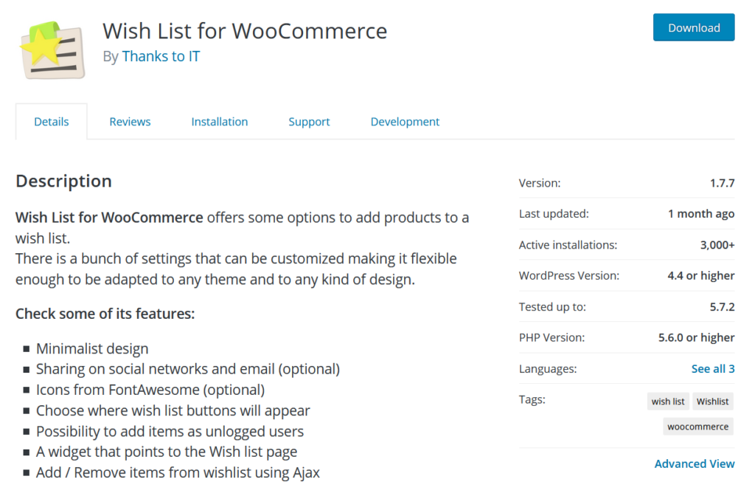
Task: Click the '1 month ago' last updated value
Action: [x=701, y=214]
